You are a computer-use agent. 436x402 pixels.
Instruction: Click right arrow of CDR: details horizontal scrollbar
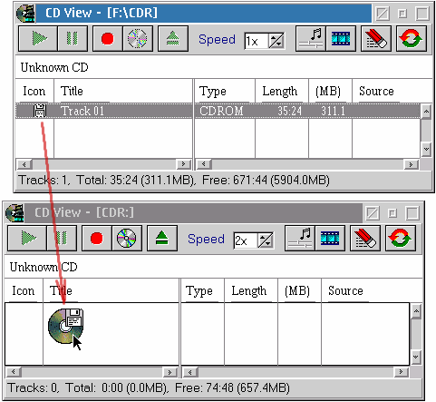pyautogui.click(x=401, y=371)
